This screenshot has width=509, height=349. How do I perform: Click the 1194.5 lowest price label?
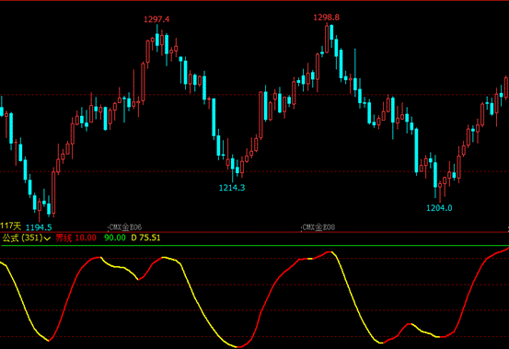tap(39, 227)
